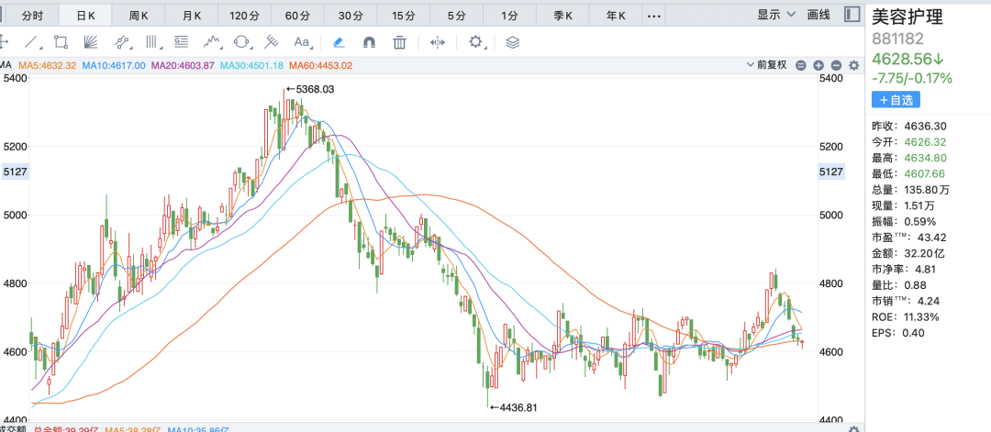Screen dimensions: 991x432
Task: Click the plus zoom icon above chart
Action: coord(818,65)
